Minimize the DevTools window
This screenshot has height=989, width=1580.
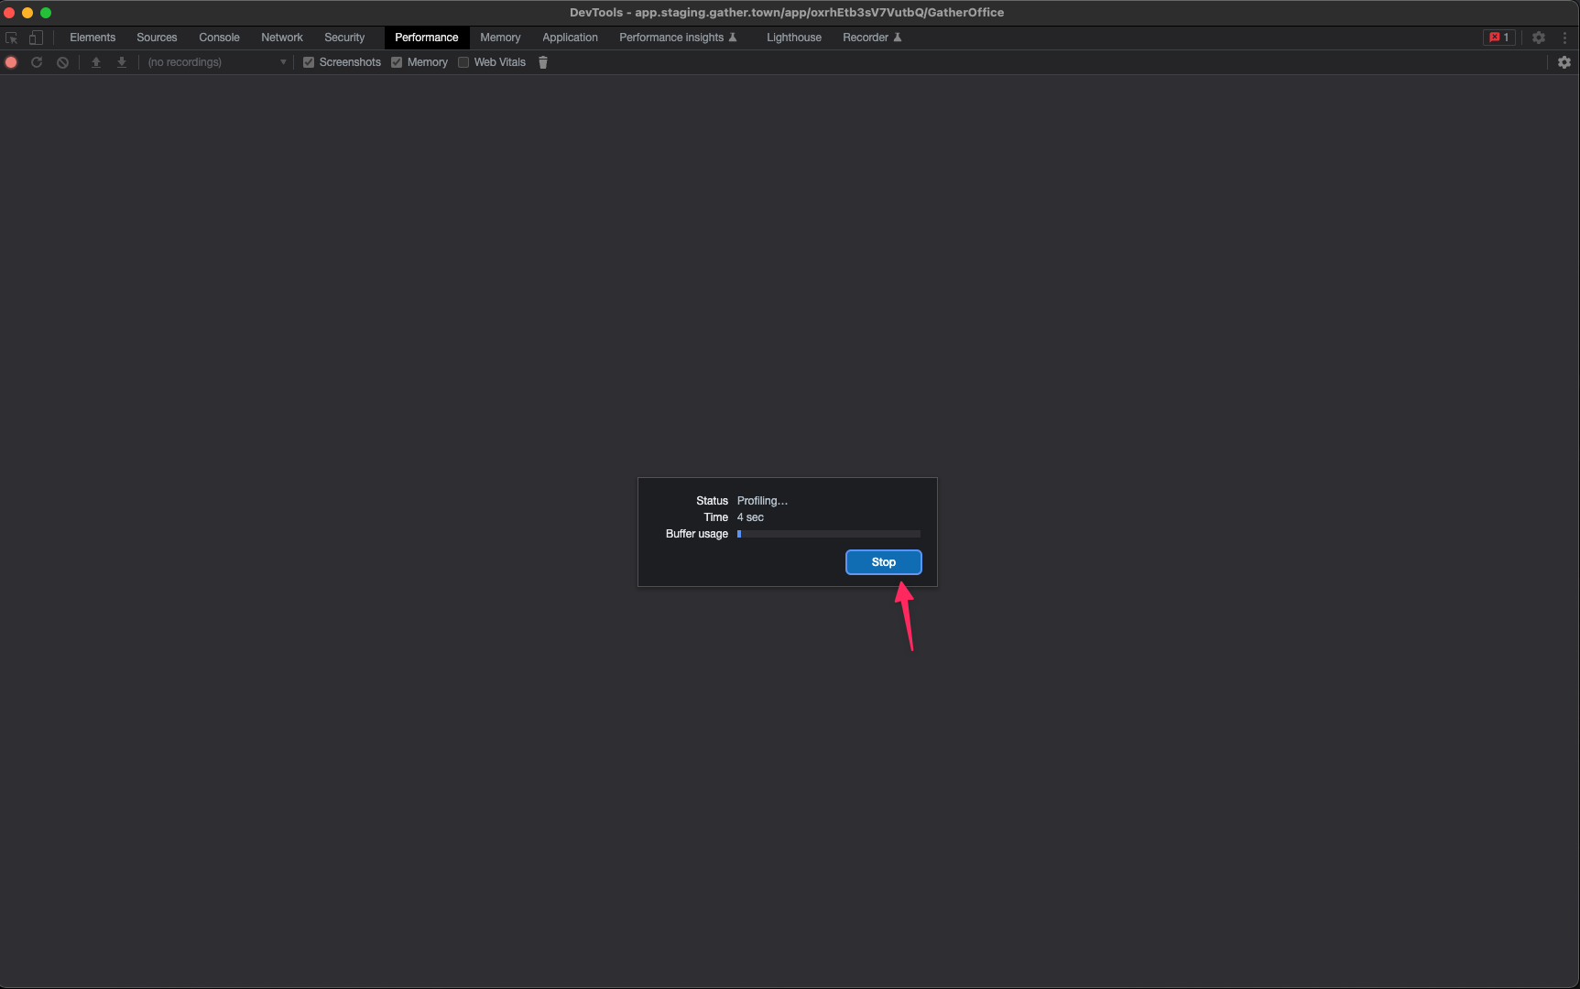27,13
